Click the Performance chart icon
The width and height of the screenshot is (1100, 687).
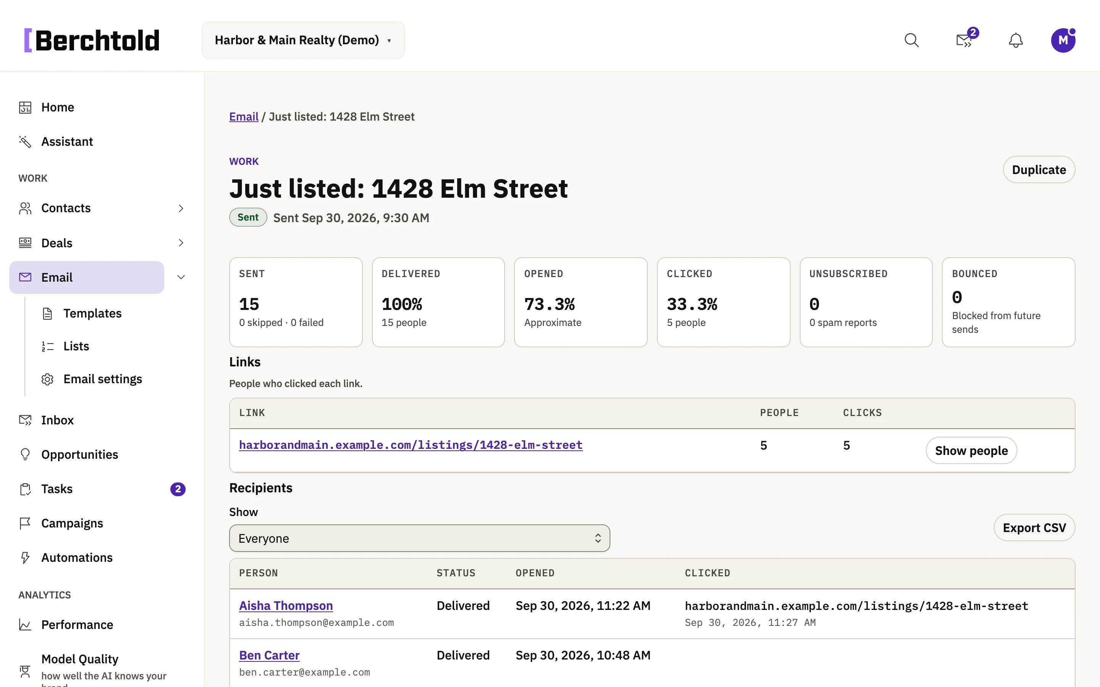pyautogui.click(x=25, y=625)
